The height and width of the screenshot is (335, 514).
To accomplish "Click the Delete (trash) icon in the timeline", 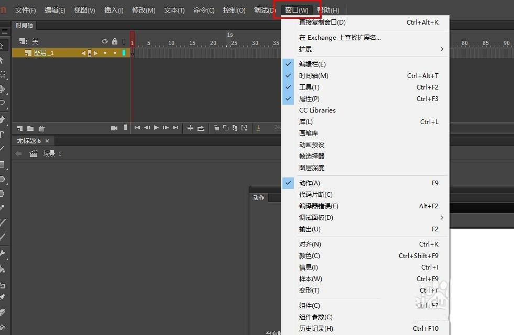I will (41, 128).
